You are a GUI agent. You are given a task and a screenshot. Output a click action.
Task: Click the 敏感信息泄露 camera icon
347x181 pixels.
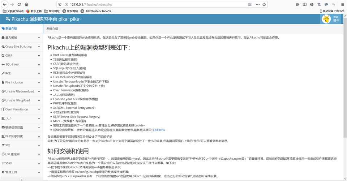coord(3,127)
